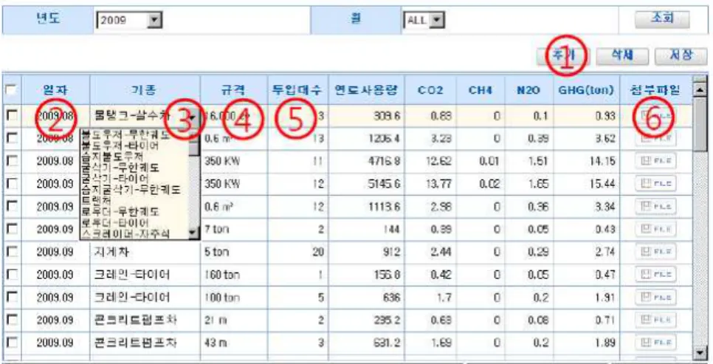Click the GHG(ton) column header
The image size is (713, 364).
[x=585, y=91]
